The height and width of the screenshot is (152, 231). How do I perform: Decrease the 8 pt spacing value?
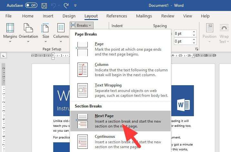click(194, 35)
